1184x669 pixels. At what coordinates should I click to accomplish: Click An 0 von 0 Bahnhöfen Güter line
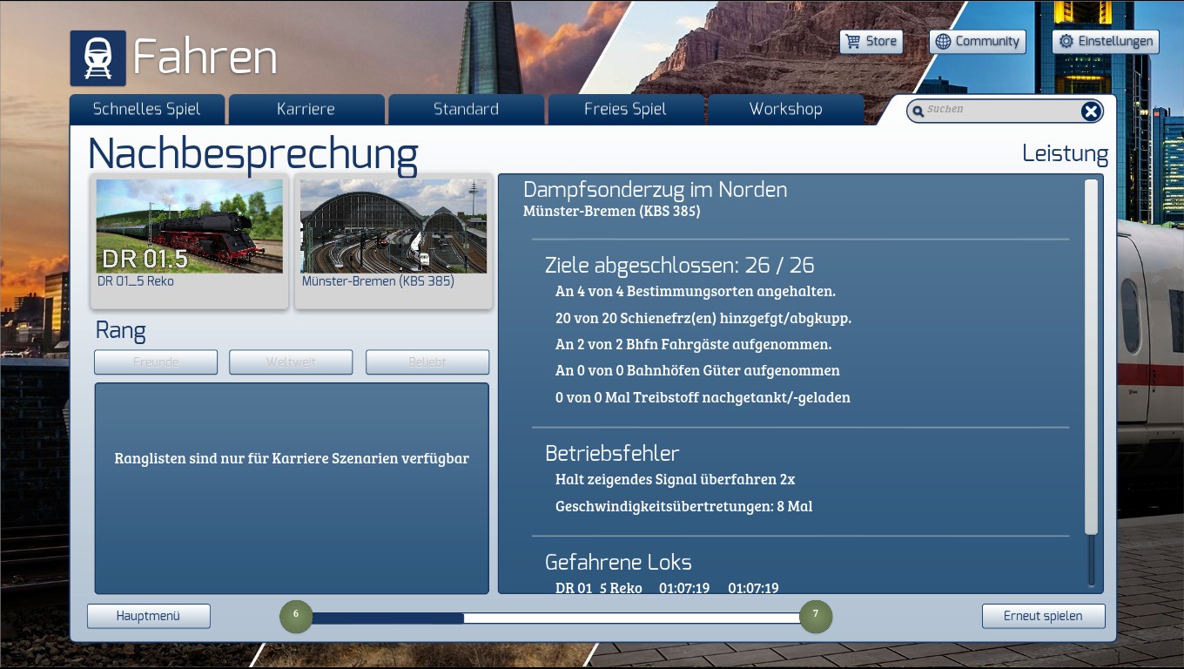(x=697, y=370)
